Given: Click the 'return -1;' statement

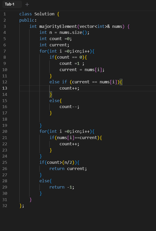Looking at the screenshot, I should [x=62, y=187].
